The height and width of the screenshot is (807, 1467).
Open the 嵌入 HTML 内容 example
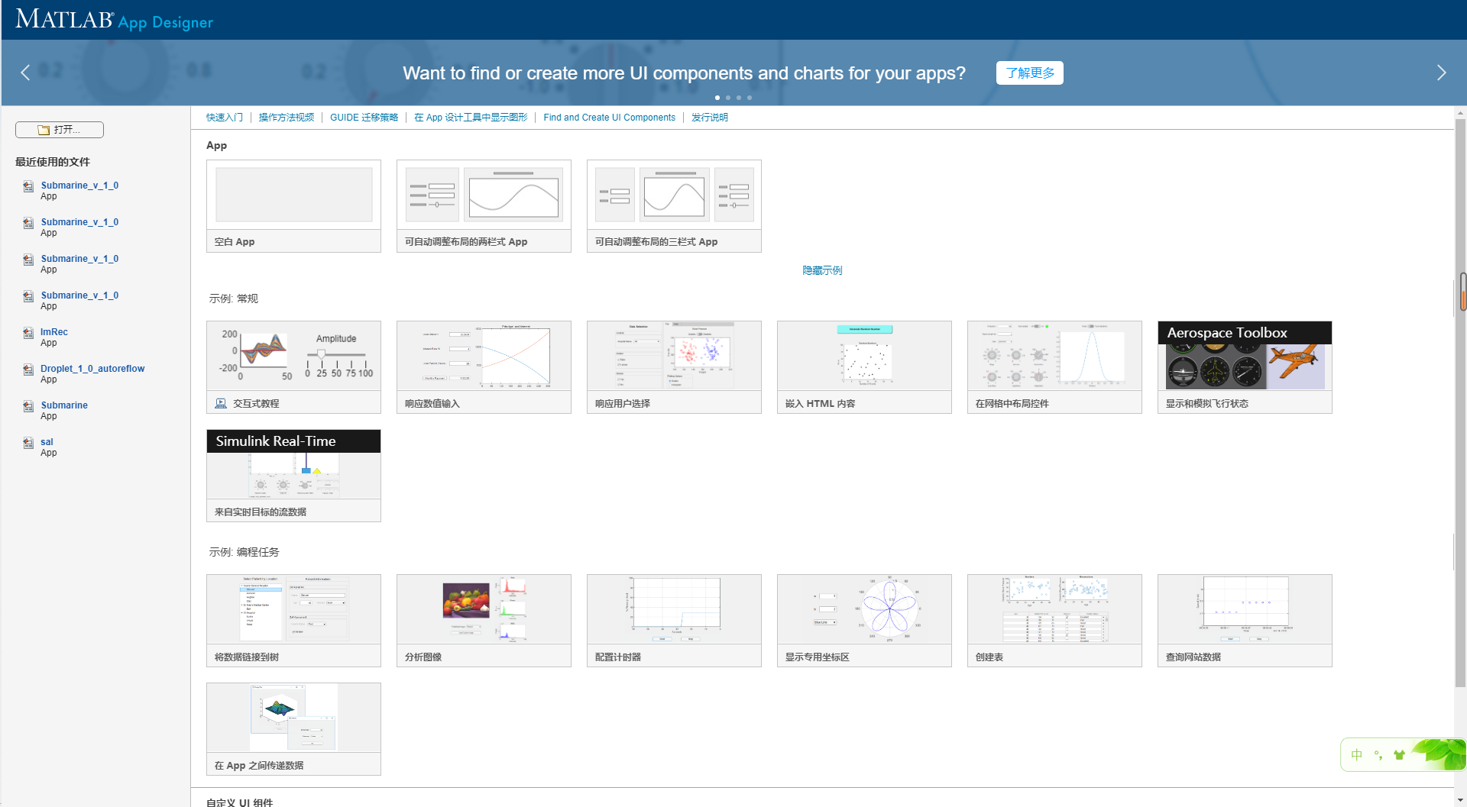(x=864, y=367)
